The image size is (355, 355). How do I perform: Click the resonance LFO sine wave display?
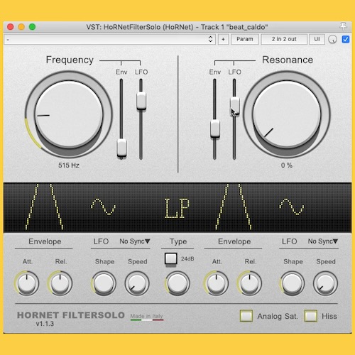(292, 207)
